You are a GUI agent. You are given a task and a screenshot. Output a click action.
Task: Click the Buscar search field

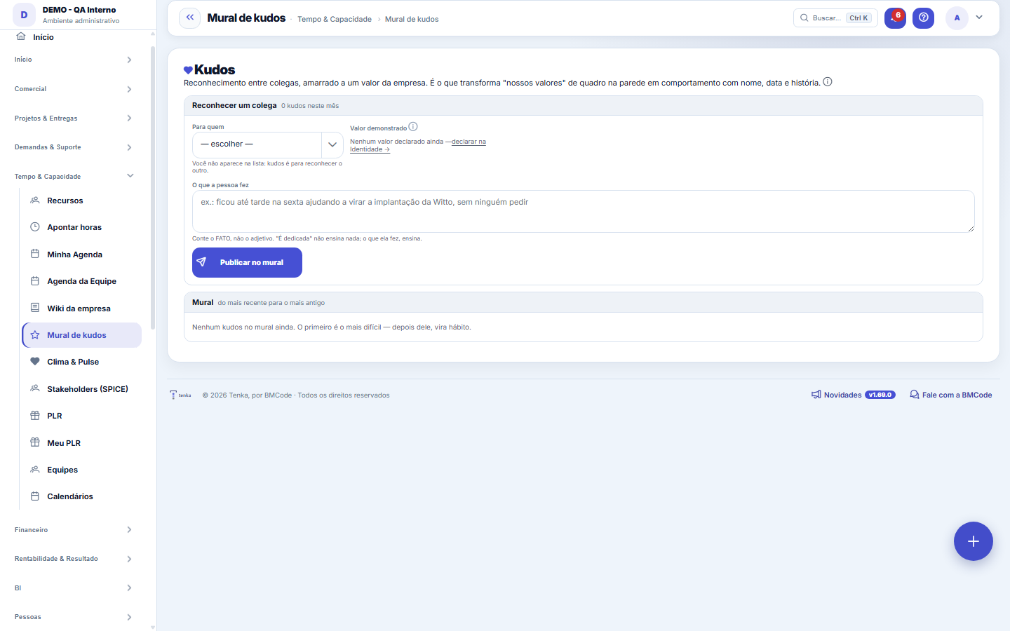click(835, 18)
